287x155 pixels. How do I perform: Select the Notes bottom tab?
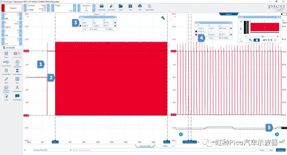(165, 146)
